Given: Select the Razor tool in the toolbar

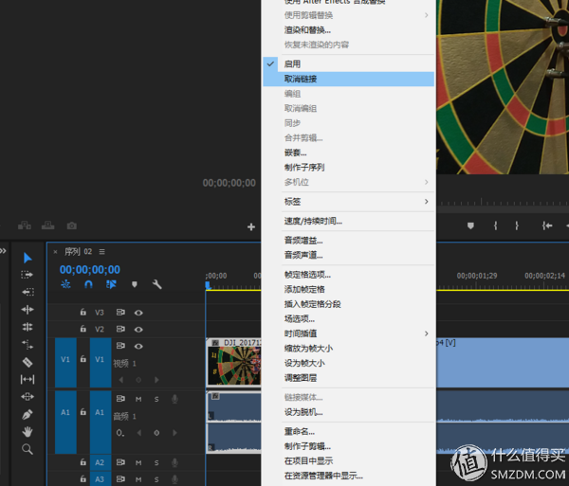Looking at the screenshot, I should pos(28,361).
